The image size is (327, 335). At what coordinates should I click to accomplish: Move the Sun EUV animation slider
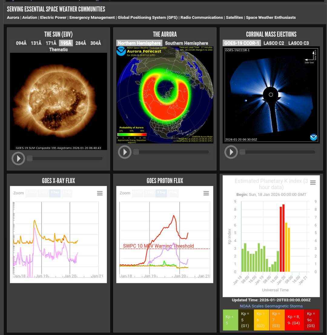click(x=30, y=159)
